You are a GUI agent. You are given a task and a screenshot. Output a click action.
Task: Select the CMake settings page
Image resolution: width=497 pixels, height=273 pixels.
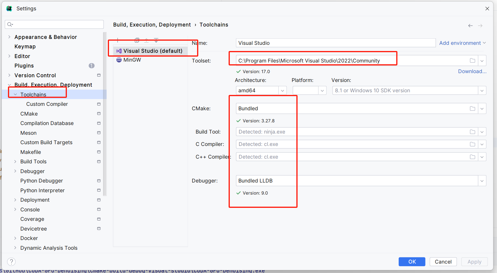[x=29, y=114]
